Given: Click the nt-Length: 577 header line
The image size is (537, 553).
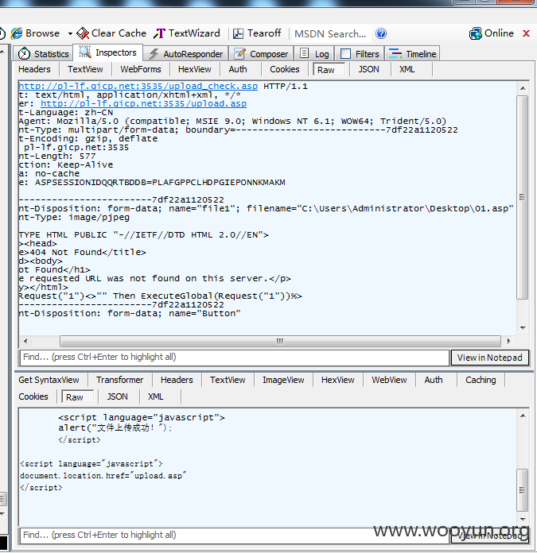Looking at the screenshot, I should pos(57,157).
